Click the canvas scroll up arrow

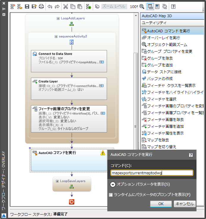point(136,15)
